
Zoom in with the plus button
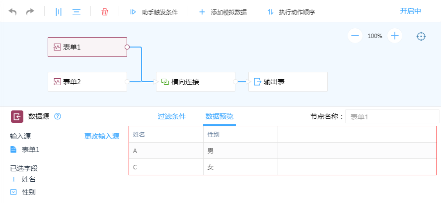click(x=395, y=36)
